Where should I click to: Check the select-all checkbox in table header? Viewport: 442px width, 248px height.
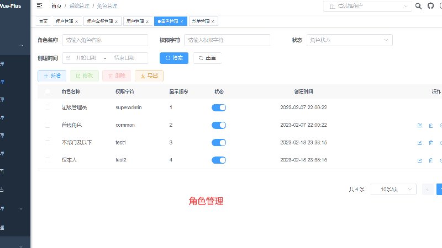pos(48,91)
